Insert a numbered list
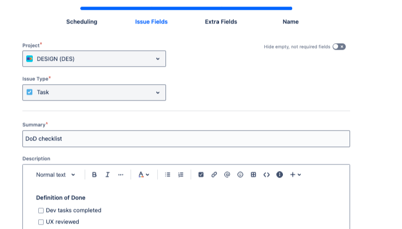 (x=181, y=175)
